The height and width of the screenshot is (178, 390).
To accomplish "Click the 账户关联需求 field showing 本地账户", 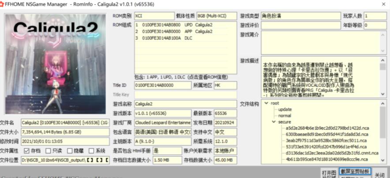I will click(225, 151).
